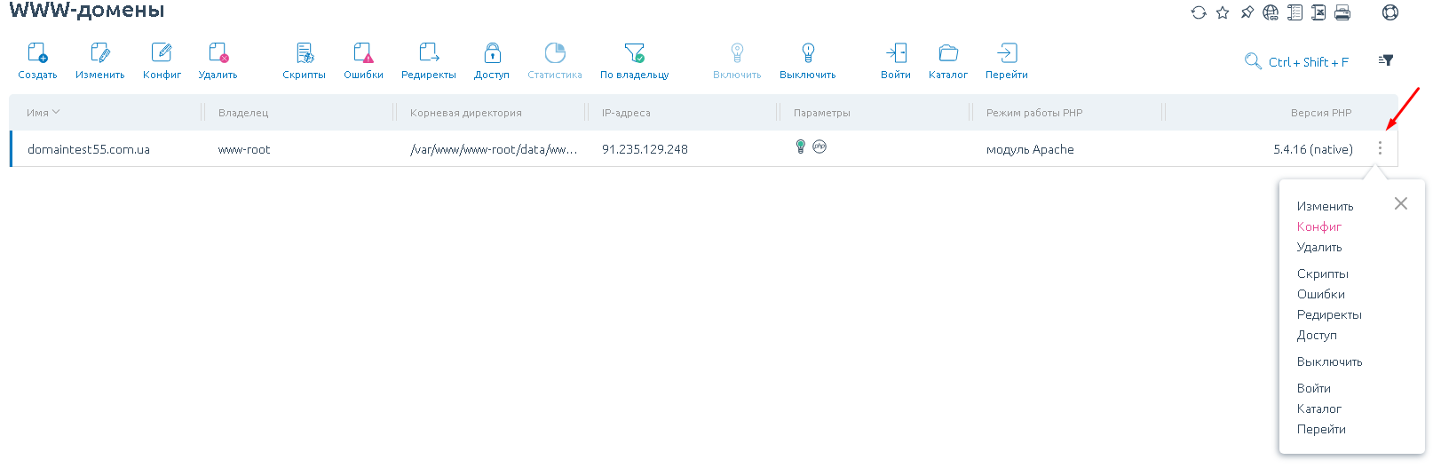Choose Доступ in the popup menu
Screen dimensions: 1433x468
tap(1317, 335)
